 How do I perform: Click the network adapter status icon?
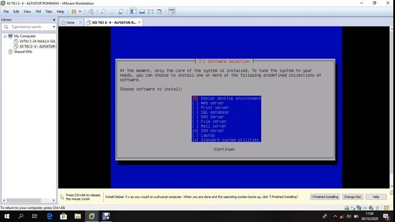pos(359,208)
